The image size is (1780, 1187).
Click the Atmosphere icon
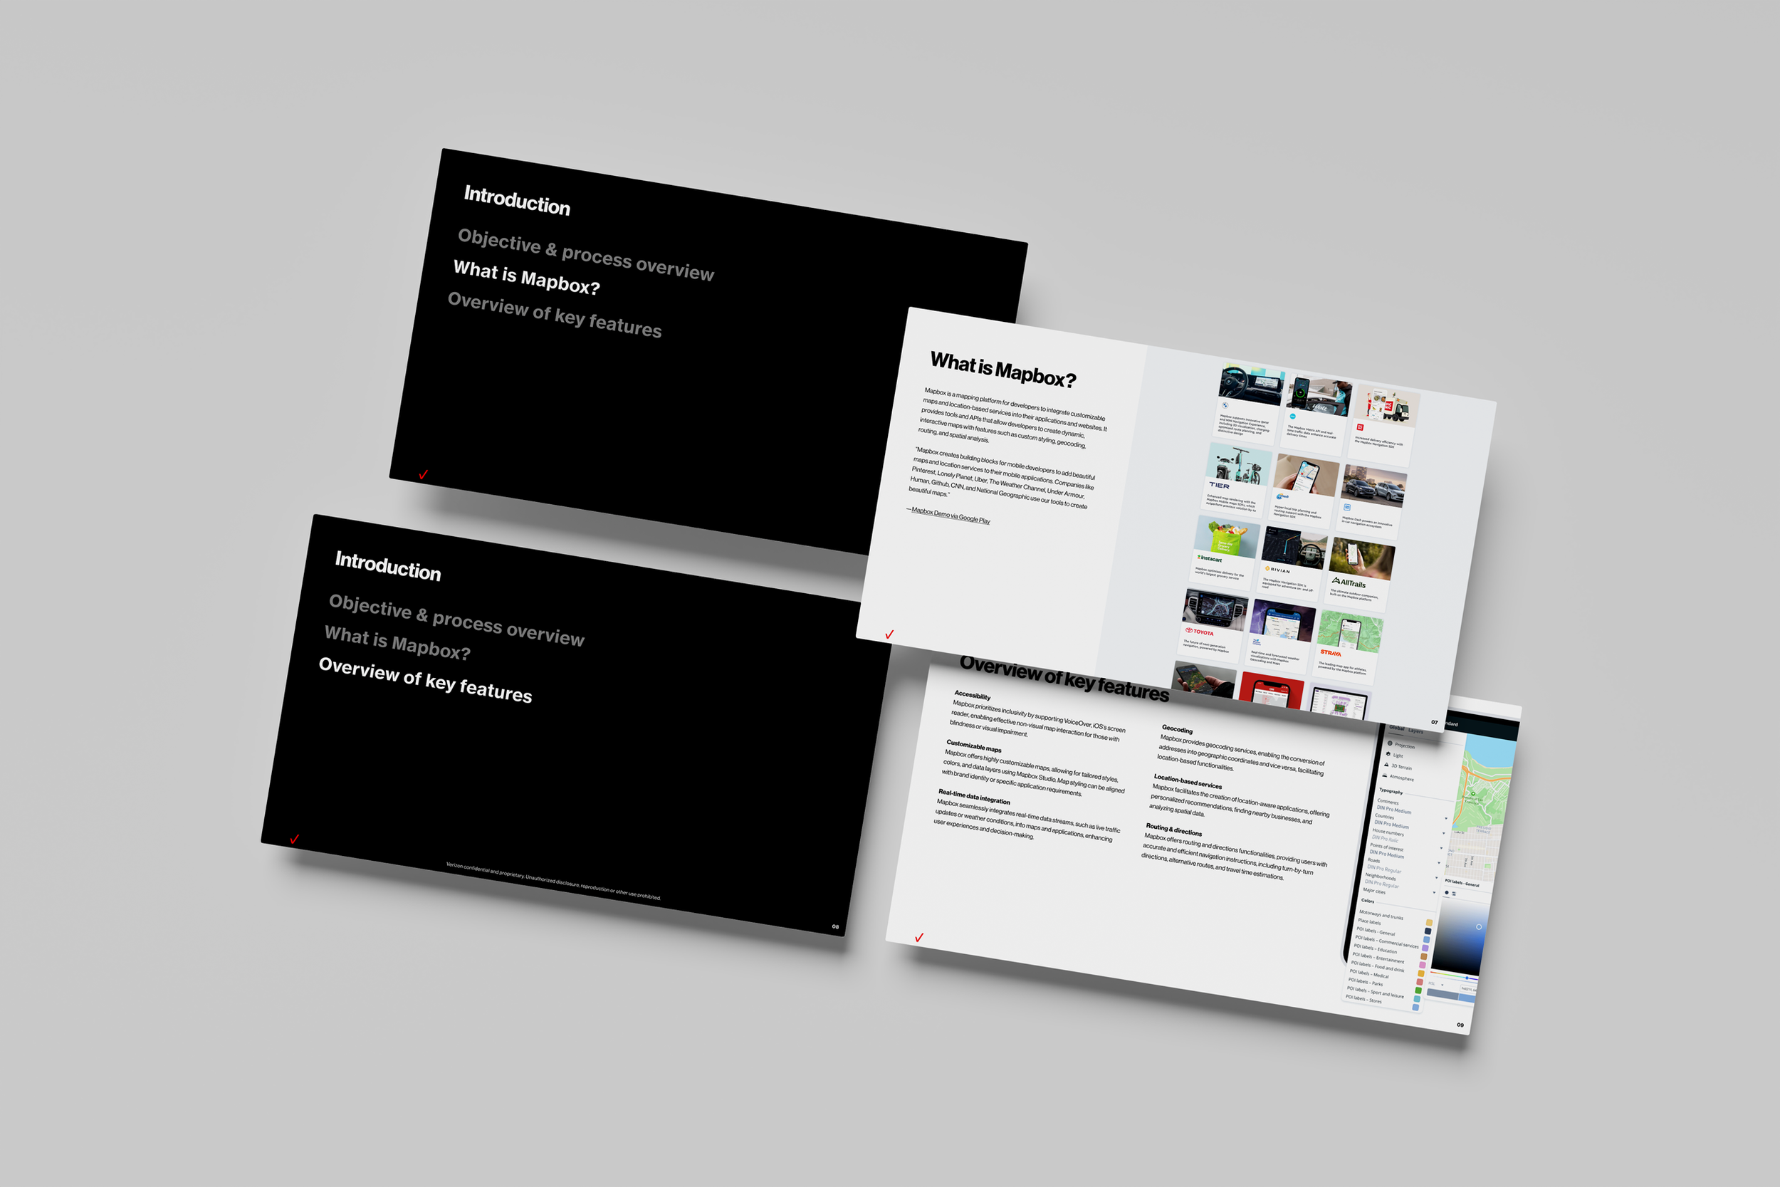1385,776
